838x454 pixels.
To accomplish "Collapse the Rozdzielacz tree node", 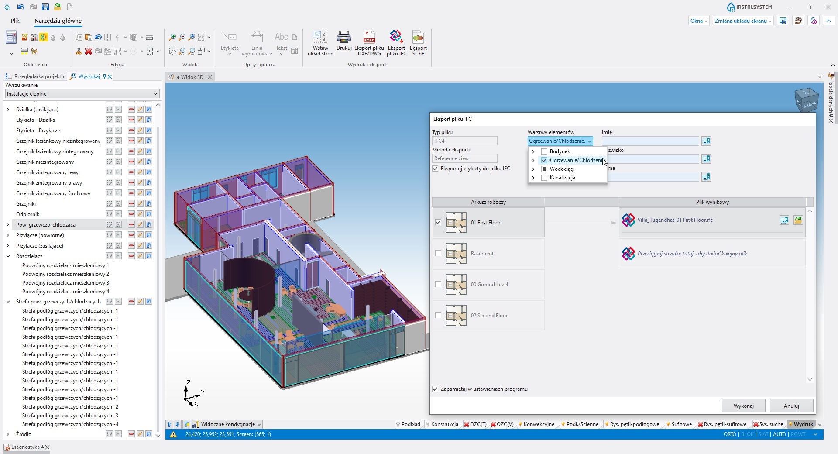I will 8,256.
